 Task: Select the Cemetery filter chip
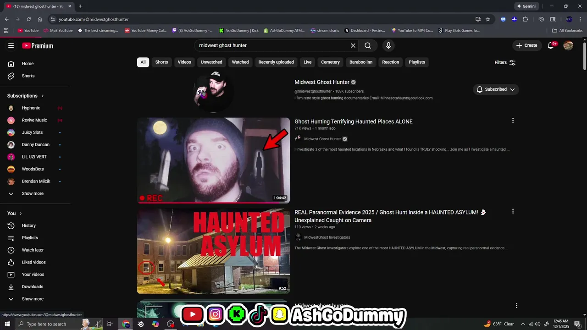click(330, 62)
